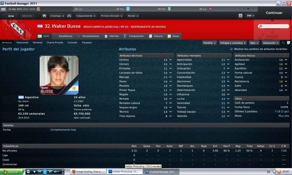Select Football Manager 2011 taskbar button
292x175 pixels.
(162, 172)
